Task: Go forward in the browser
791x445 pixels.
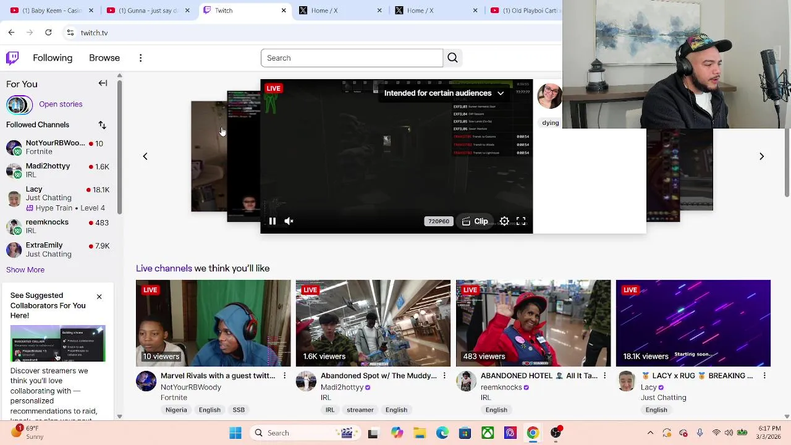Action: click(30, 32)
